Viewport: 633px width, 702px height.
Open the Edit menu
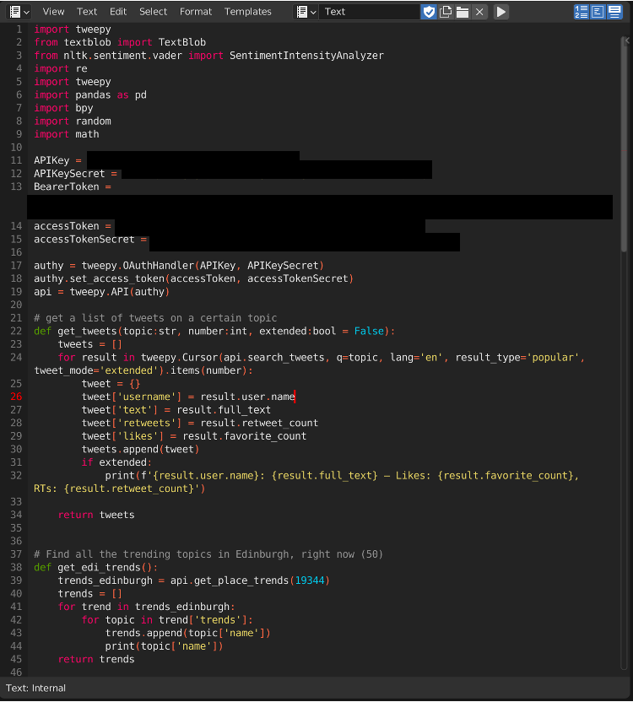[x=118, y=12]
